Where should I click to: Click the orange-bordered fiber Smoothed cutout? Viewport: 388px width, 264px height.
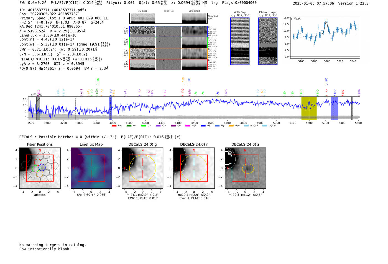(195, 53)
